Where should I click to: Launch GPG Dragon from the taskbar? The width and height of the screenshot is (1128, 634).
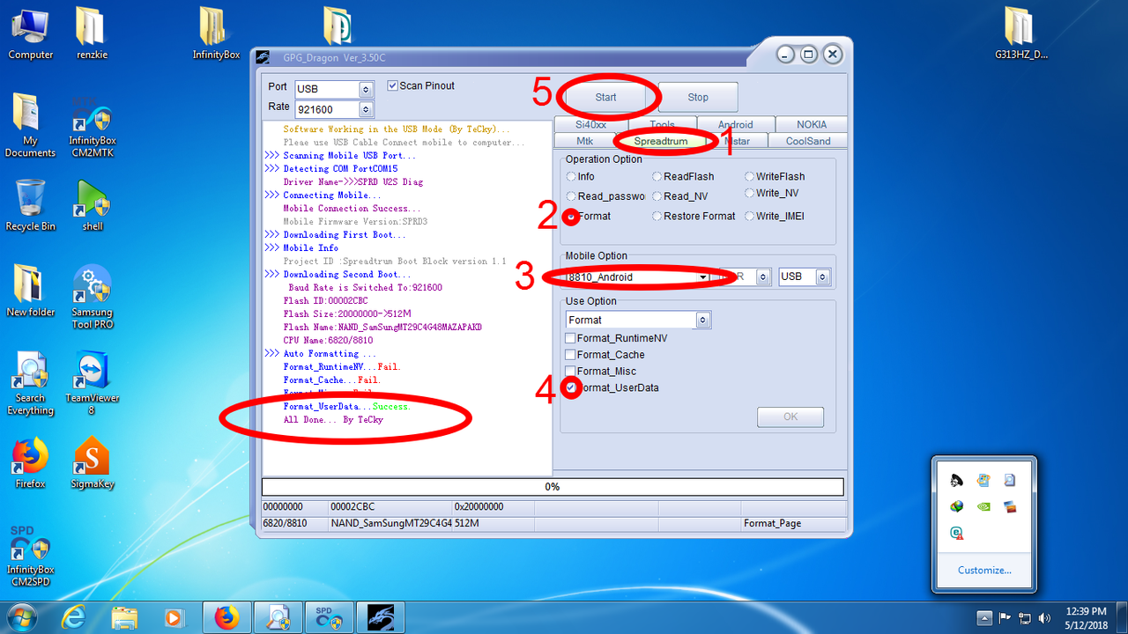pyautogui.click(x=382, y=617)
